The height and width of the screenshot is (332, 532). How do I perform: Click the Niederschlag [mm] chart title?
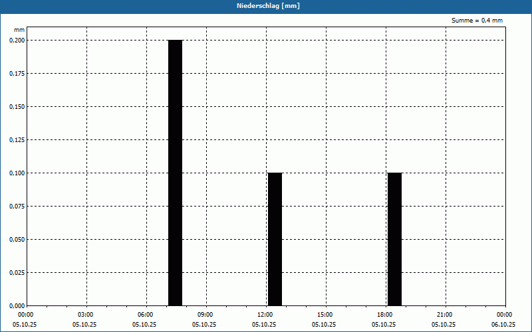tap(268, 6)
